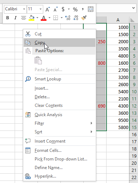The width and height of the screenshot is (138, 183).
Task: Click cell containing 5400
Action: pyautogui.click(x=118, y=91)
